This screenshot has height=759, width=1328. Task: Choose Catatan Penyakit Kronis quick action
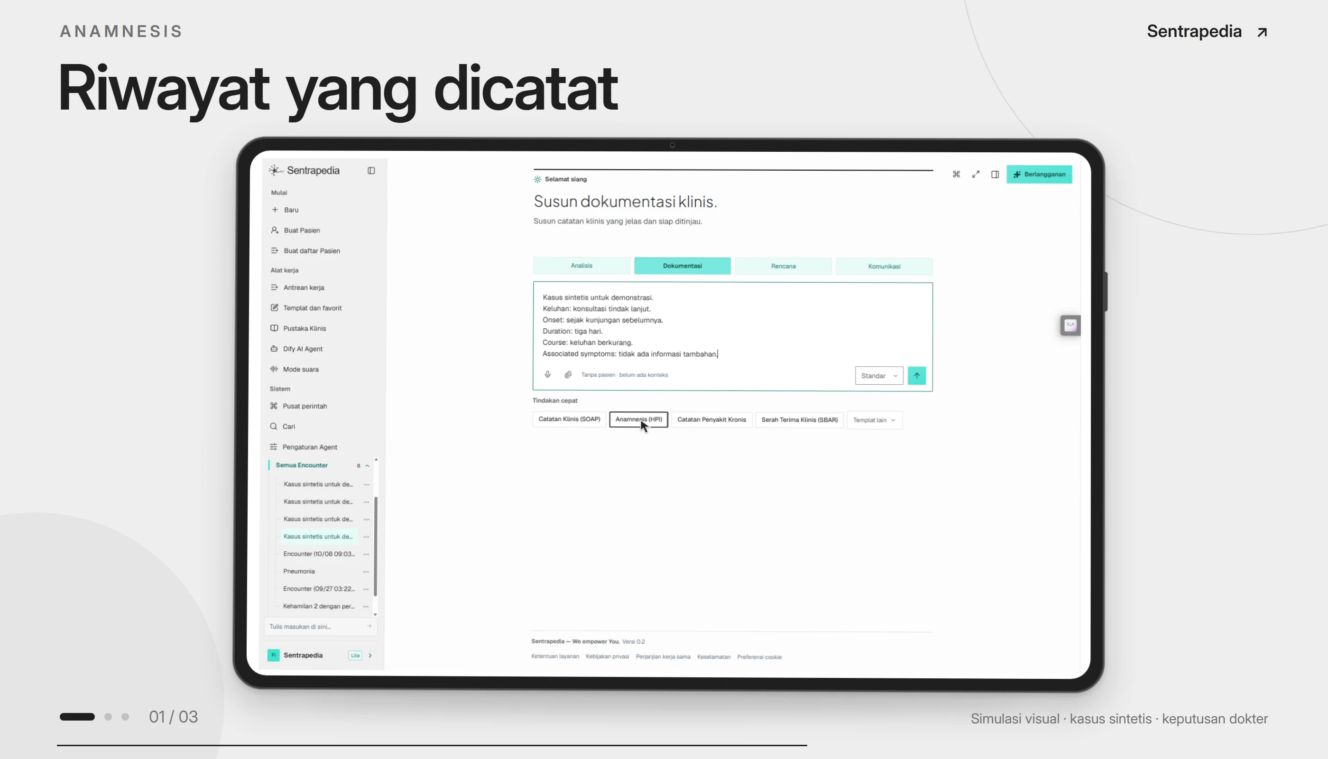coord(711,420)
